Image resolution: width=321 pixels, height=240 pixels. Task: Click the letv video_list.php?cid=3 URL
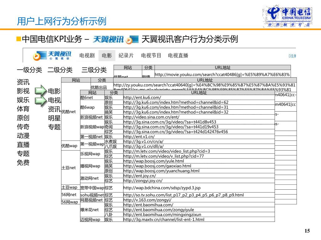pos(167,152)
